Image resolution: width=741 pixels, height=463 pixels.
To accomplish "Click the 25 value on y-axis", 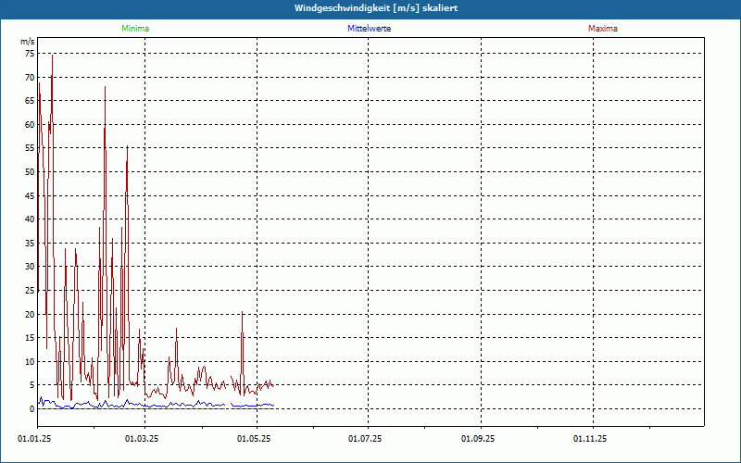I will click(30, 291).
